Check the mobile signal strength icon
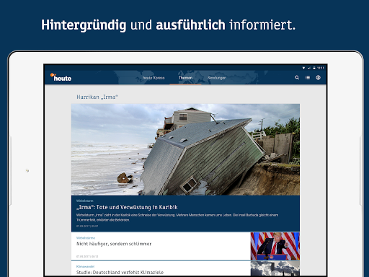369x277 pixels. [x=309, y=68]
